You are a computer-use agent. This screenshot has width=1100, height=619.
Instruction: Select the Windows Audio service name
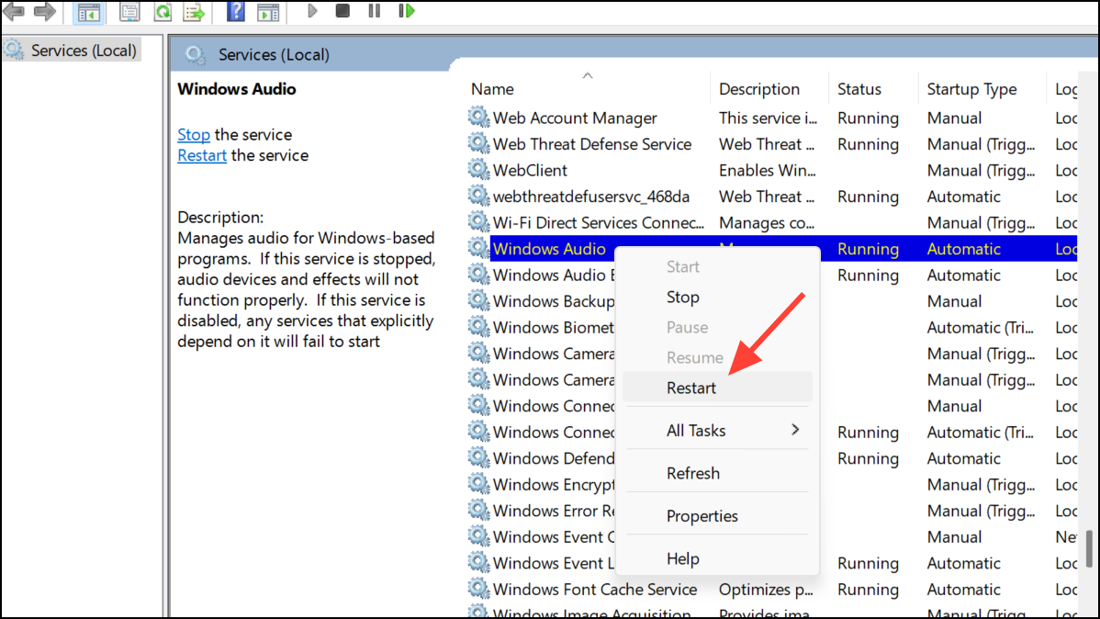click(x=548, y=249)
